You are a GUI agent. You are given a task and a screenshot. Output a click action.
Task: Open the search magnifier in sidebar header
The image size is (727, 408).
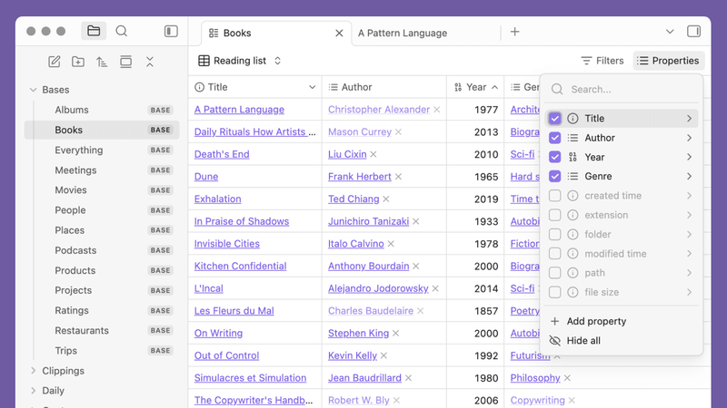click(121, 31)
